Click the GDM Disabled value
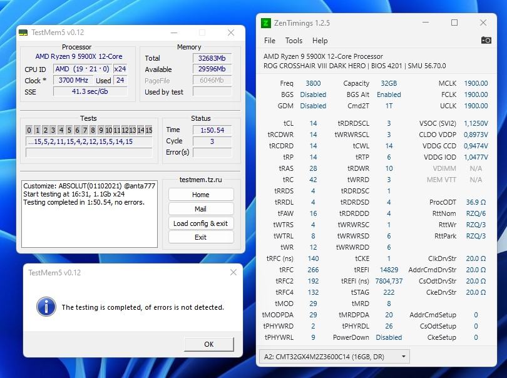507x378 pixels. pos(313,106)
